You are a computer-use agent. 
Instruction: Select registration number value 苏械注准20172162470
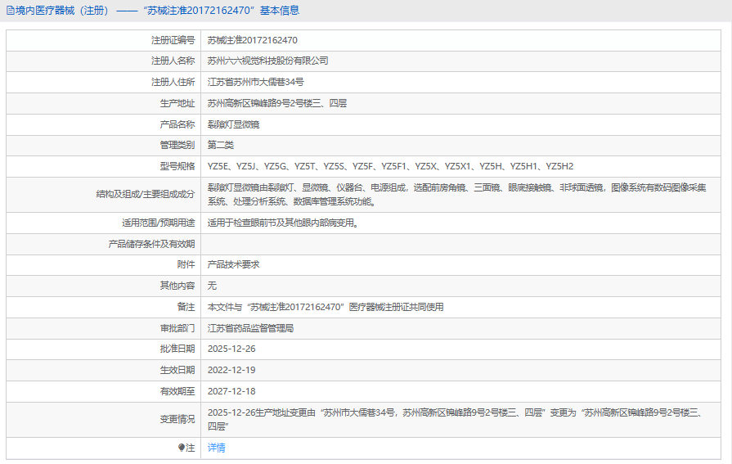[253, 40]
